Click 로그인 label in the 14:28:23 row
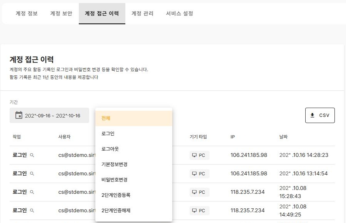The width and height of the screenshot is (346, 223). [x=20, y=155]
